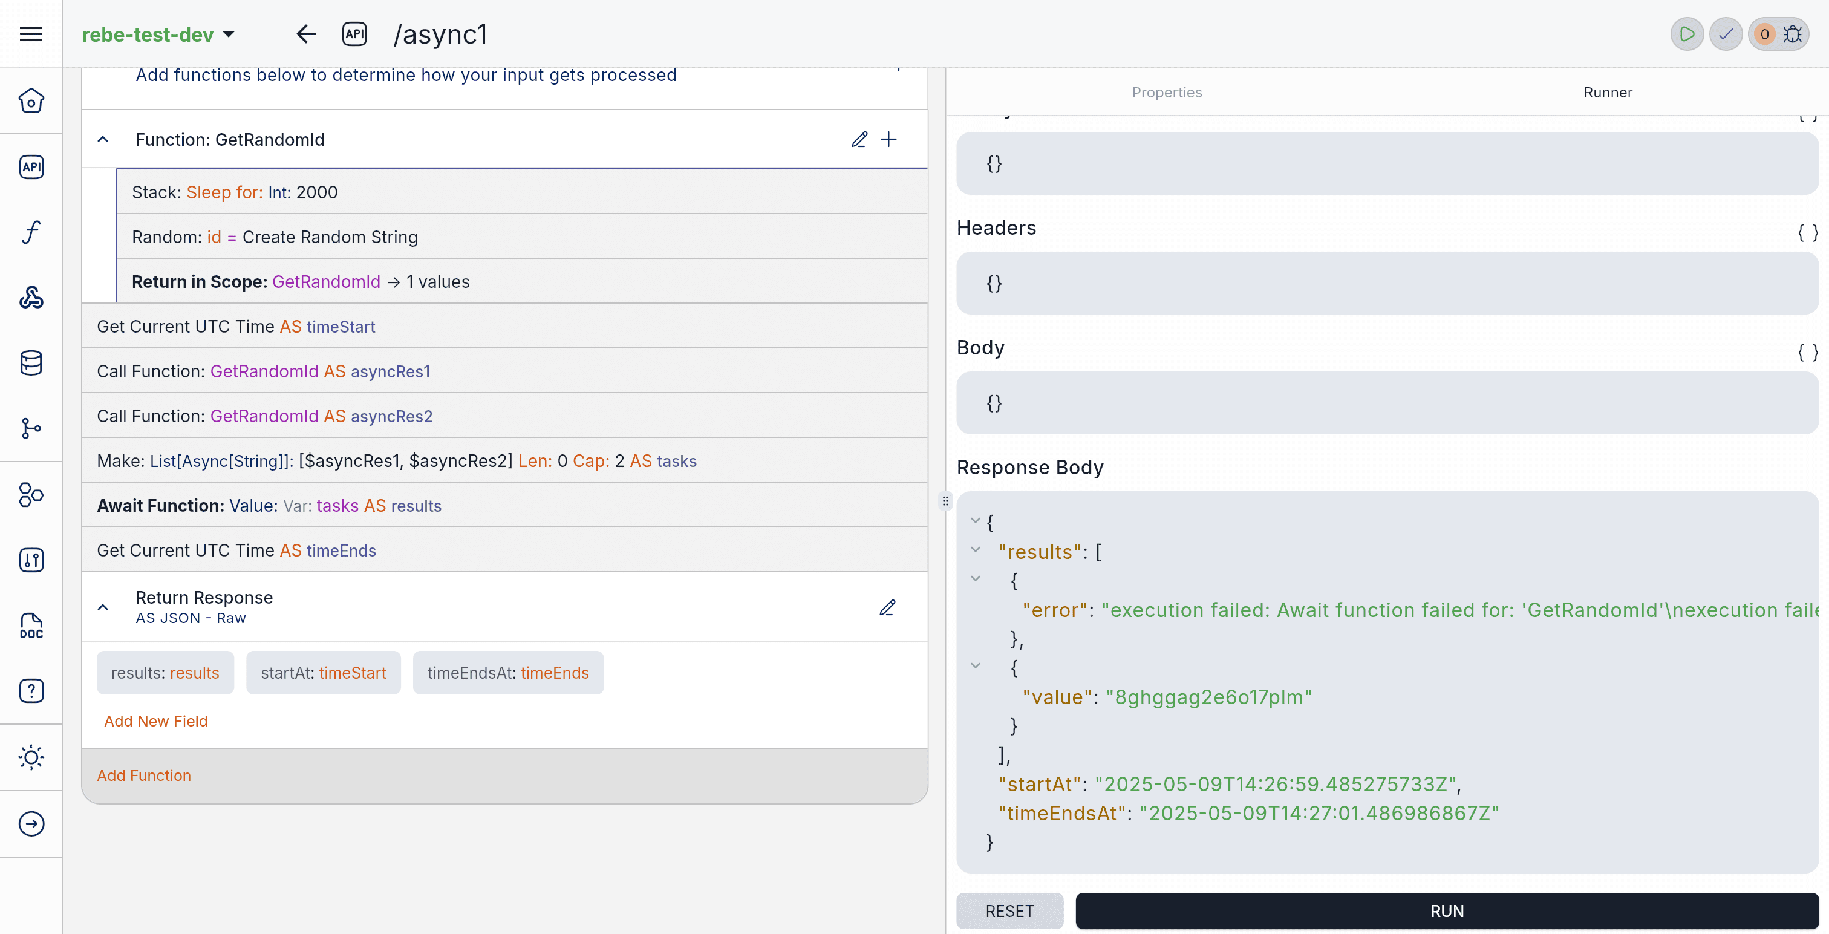Select Random: id = Create Random String row
1829x934 pixels.
click(x=522, y=237)
